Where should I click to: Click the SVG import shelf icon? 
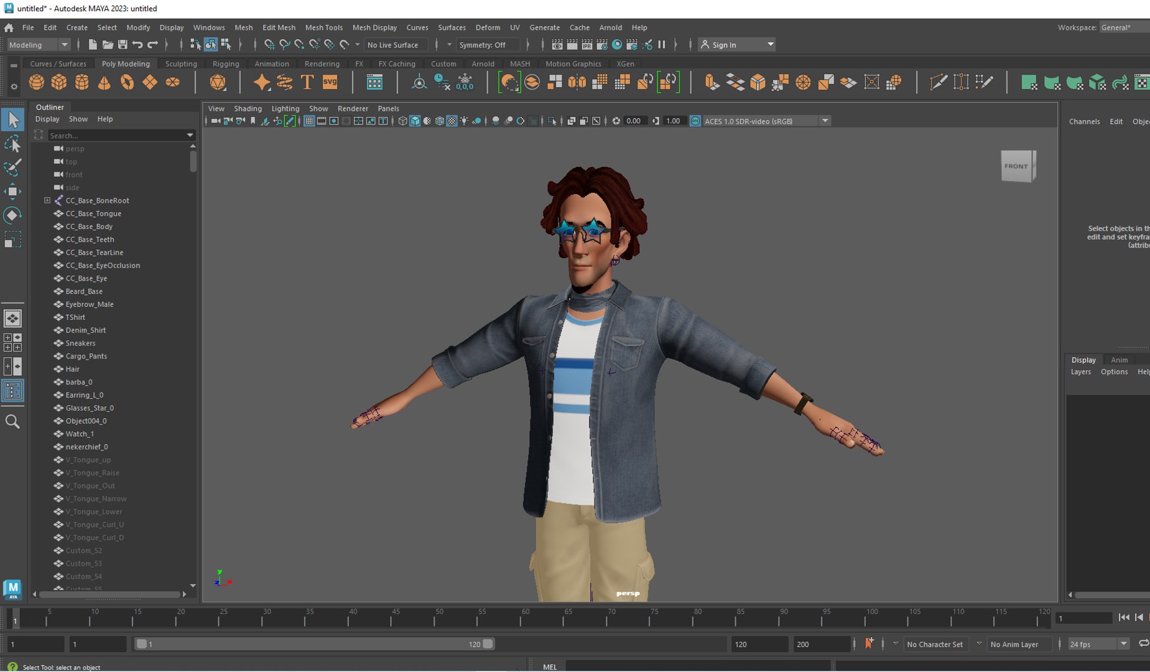click(330, 82)
